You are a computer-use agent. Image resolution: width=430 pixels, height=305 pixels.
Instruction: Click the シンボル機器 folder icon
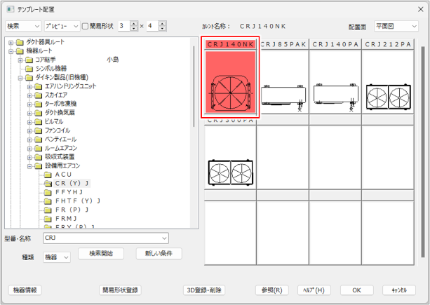click(29, 69)
